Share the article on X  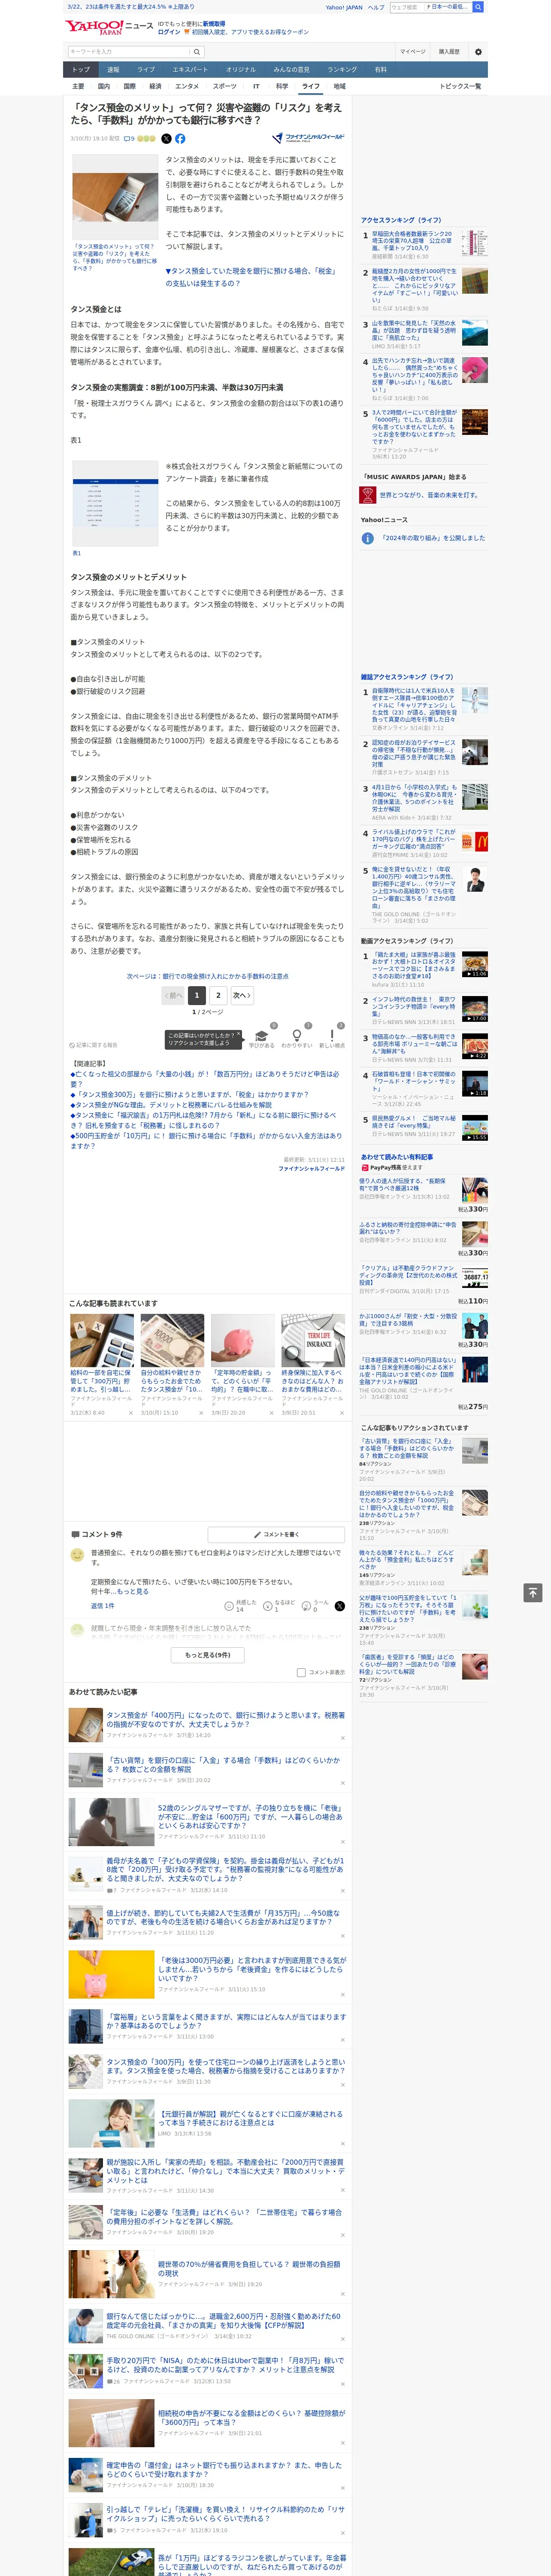click(166, 139)
